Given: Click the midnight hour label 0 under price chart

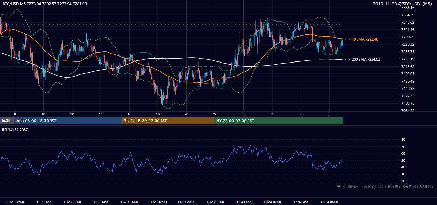Looking at the screenshot, I should (x=243, y=114).
